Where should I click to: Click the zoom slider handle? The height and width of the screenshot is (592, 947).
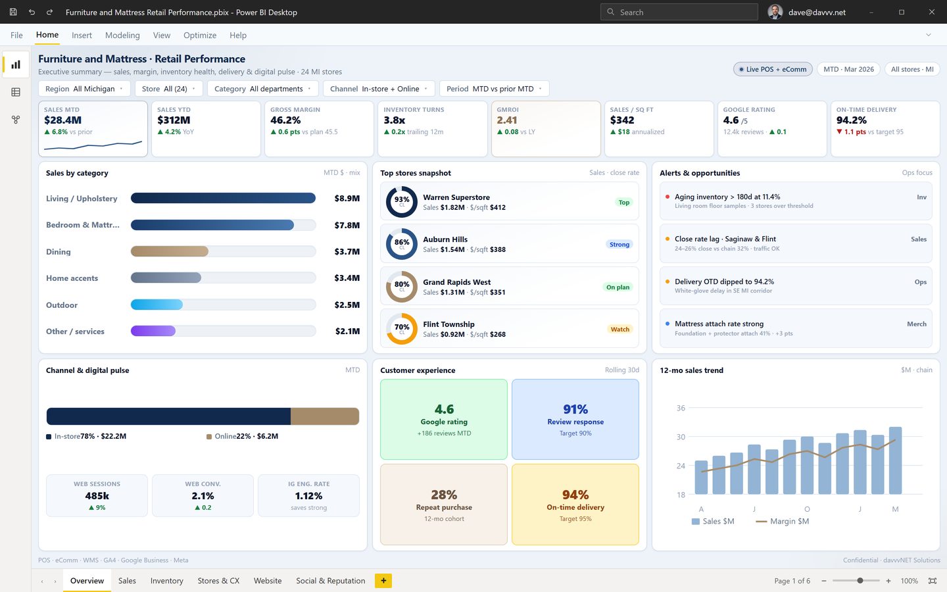pyautogui.click(x=860, y=581)
